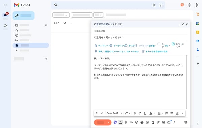Create a new label with plus icon
This screenshot has width=202, height=128.
tap(46, 59)
